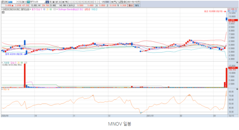This screenshot has width=239, height=130.
Task: Select the 10 interval button
Action: tap(79, 2)
